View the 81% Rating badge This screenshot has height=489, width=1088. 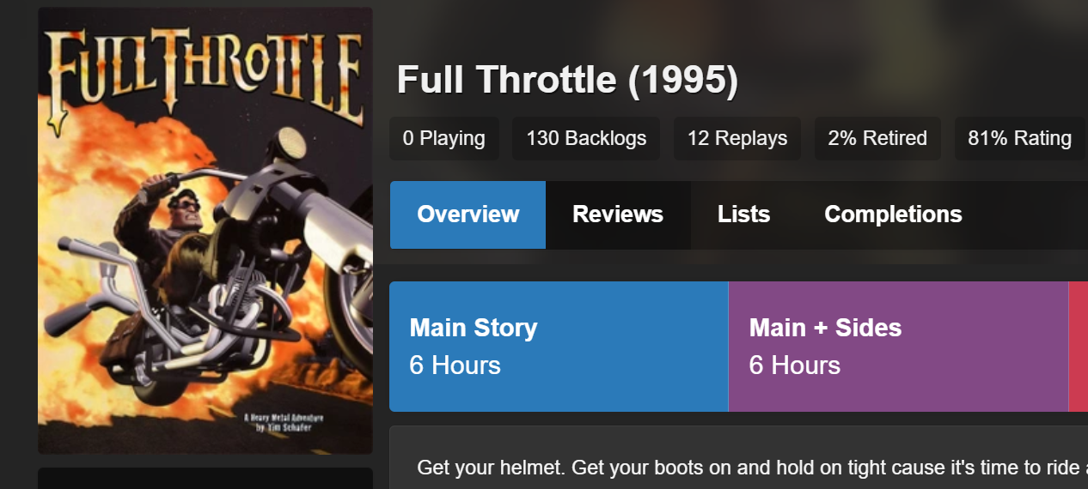tap(1019, 138)
